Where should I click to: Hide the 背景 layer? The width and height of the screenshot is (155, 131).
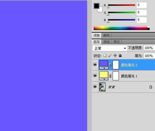(95, 87)
